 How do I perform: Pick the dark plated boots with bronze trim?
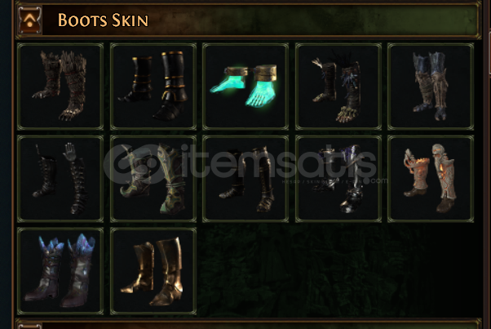click(245, 179)
